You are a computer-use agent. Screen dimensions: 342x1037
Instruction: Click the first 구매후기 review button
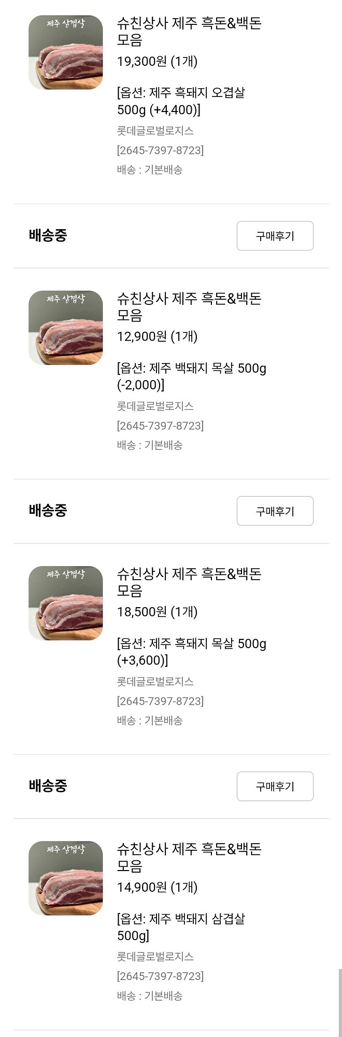click(275, 236)
